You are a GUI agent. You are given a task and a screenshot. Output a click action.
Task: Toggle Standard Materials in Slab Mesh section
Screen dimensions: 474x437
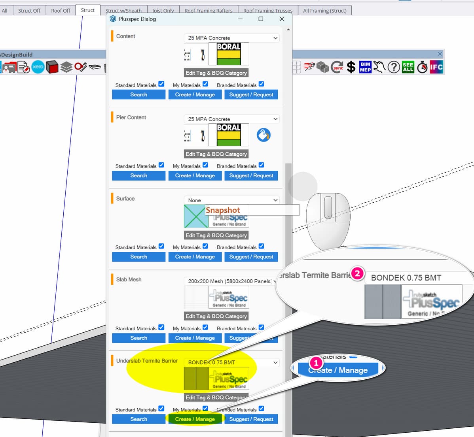[161, 327]
